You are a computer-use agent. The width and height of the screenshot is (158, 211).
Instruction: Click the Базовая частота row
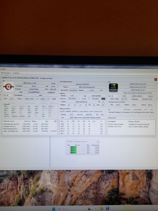click(30, 127)
